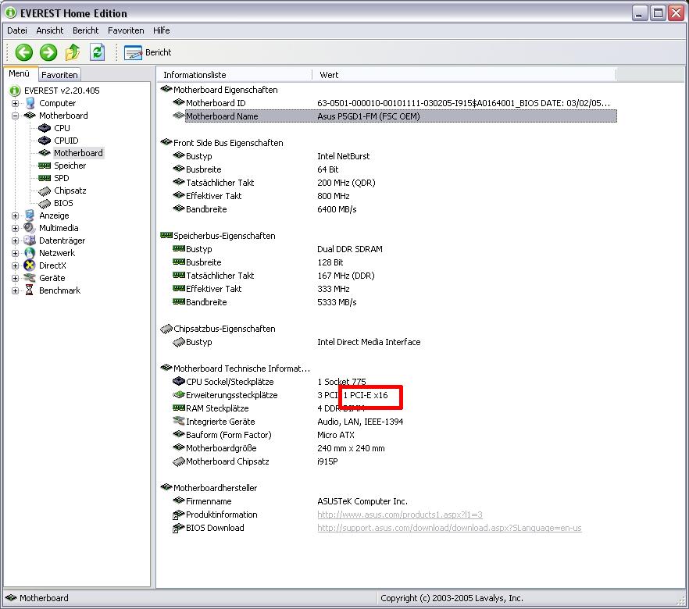Select the BIOS tree entry
The image size is (689, 609).
63,203
